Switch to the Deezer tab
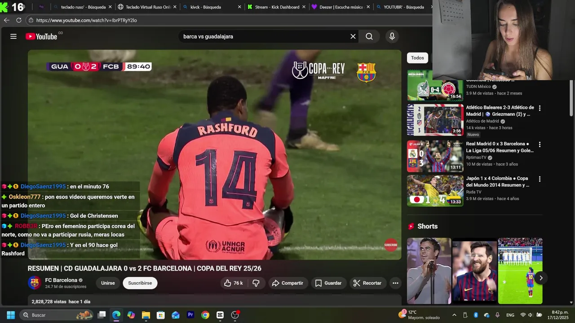The height and width of the screenshot is (323, 575). (x=341, y=7)
